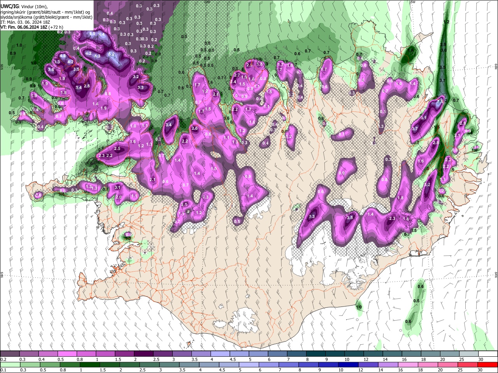
Task: Click the bright red 30+ swatch in rain legend
Action: 487,364
